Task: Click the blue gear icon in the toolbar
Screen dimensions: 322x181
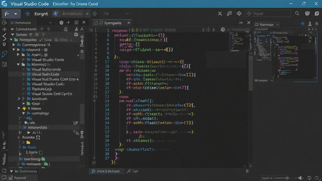Action: click(x=95, y=14)
